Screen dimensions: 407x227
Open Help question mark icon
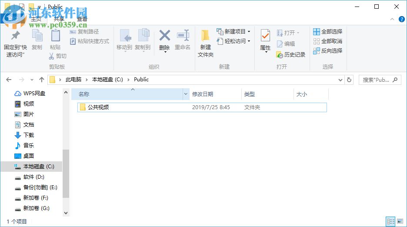[401, 19]
